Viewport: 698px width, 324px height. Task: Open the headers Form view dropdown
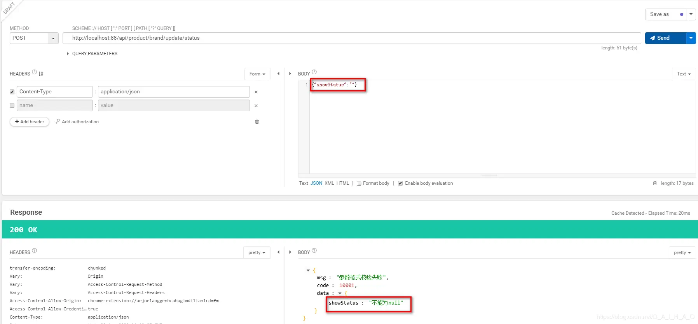click(x=257, y=74)
